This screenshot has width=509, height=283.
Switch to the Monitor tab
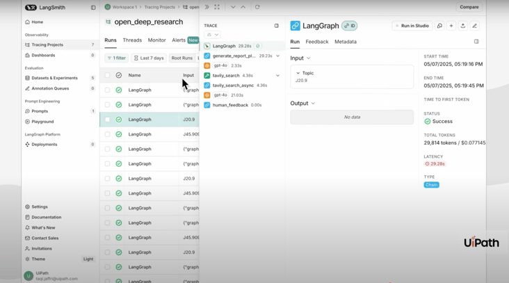(156, 40)
